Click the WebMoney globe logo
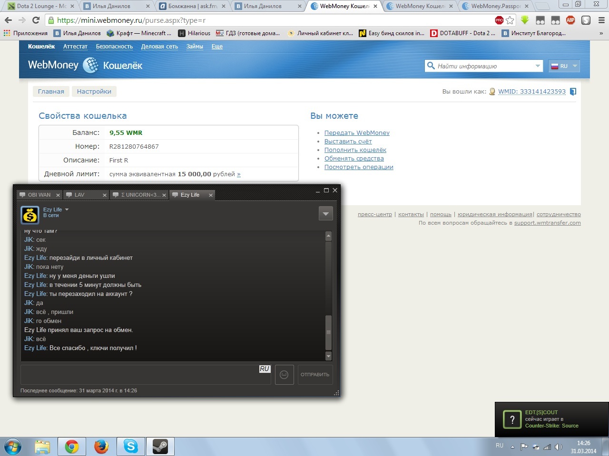Image resolution: width=609 pixels, height=456 pixels. pyautogui.click(x=90, y=65)
